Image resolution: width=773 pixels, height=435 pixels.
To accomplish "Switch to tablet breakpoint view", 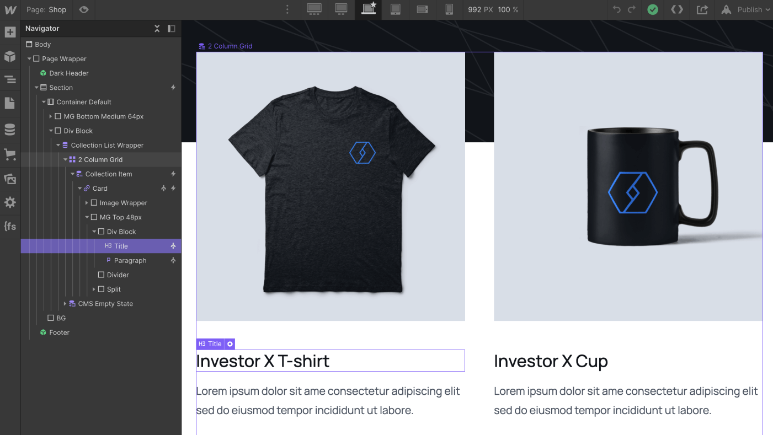I will point(395,9).
